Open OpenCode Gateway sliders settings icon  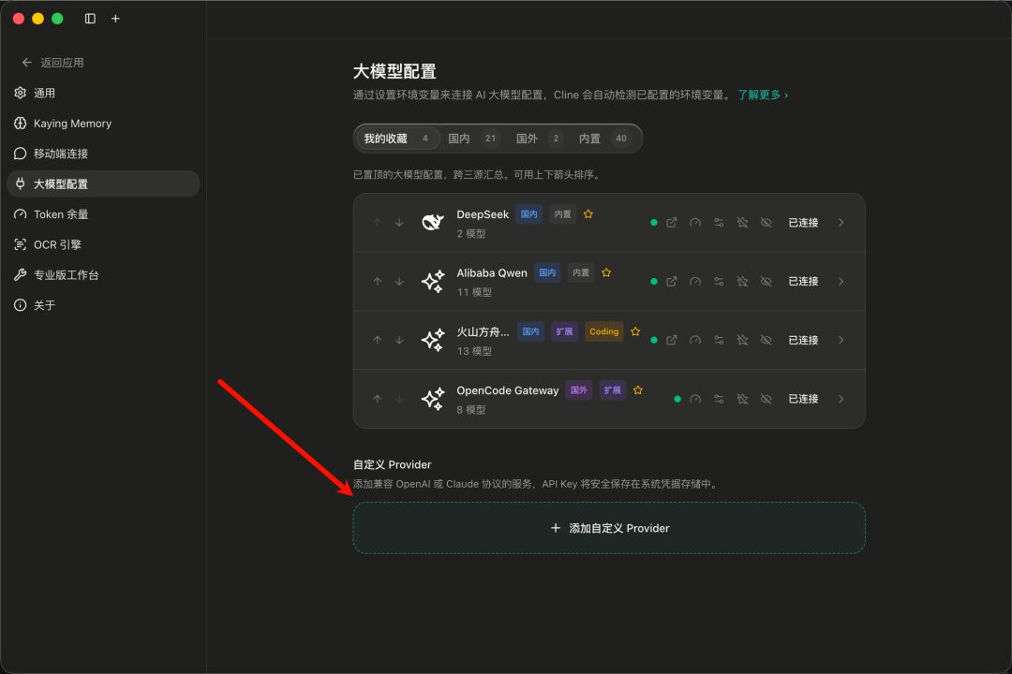719,399
